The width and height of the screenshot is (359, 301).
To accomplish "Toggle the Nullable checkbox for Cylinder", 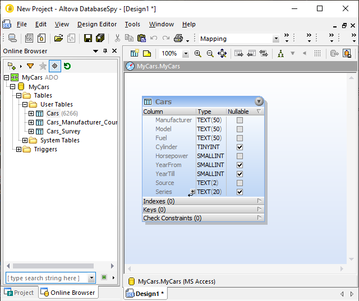I will pyautogui.click(x=240, y=147).
